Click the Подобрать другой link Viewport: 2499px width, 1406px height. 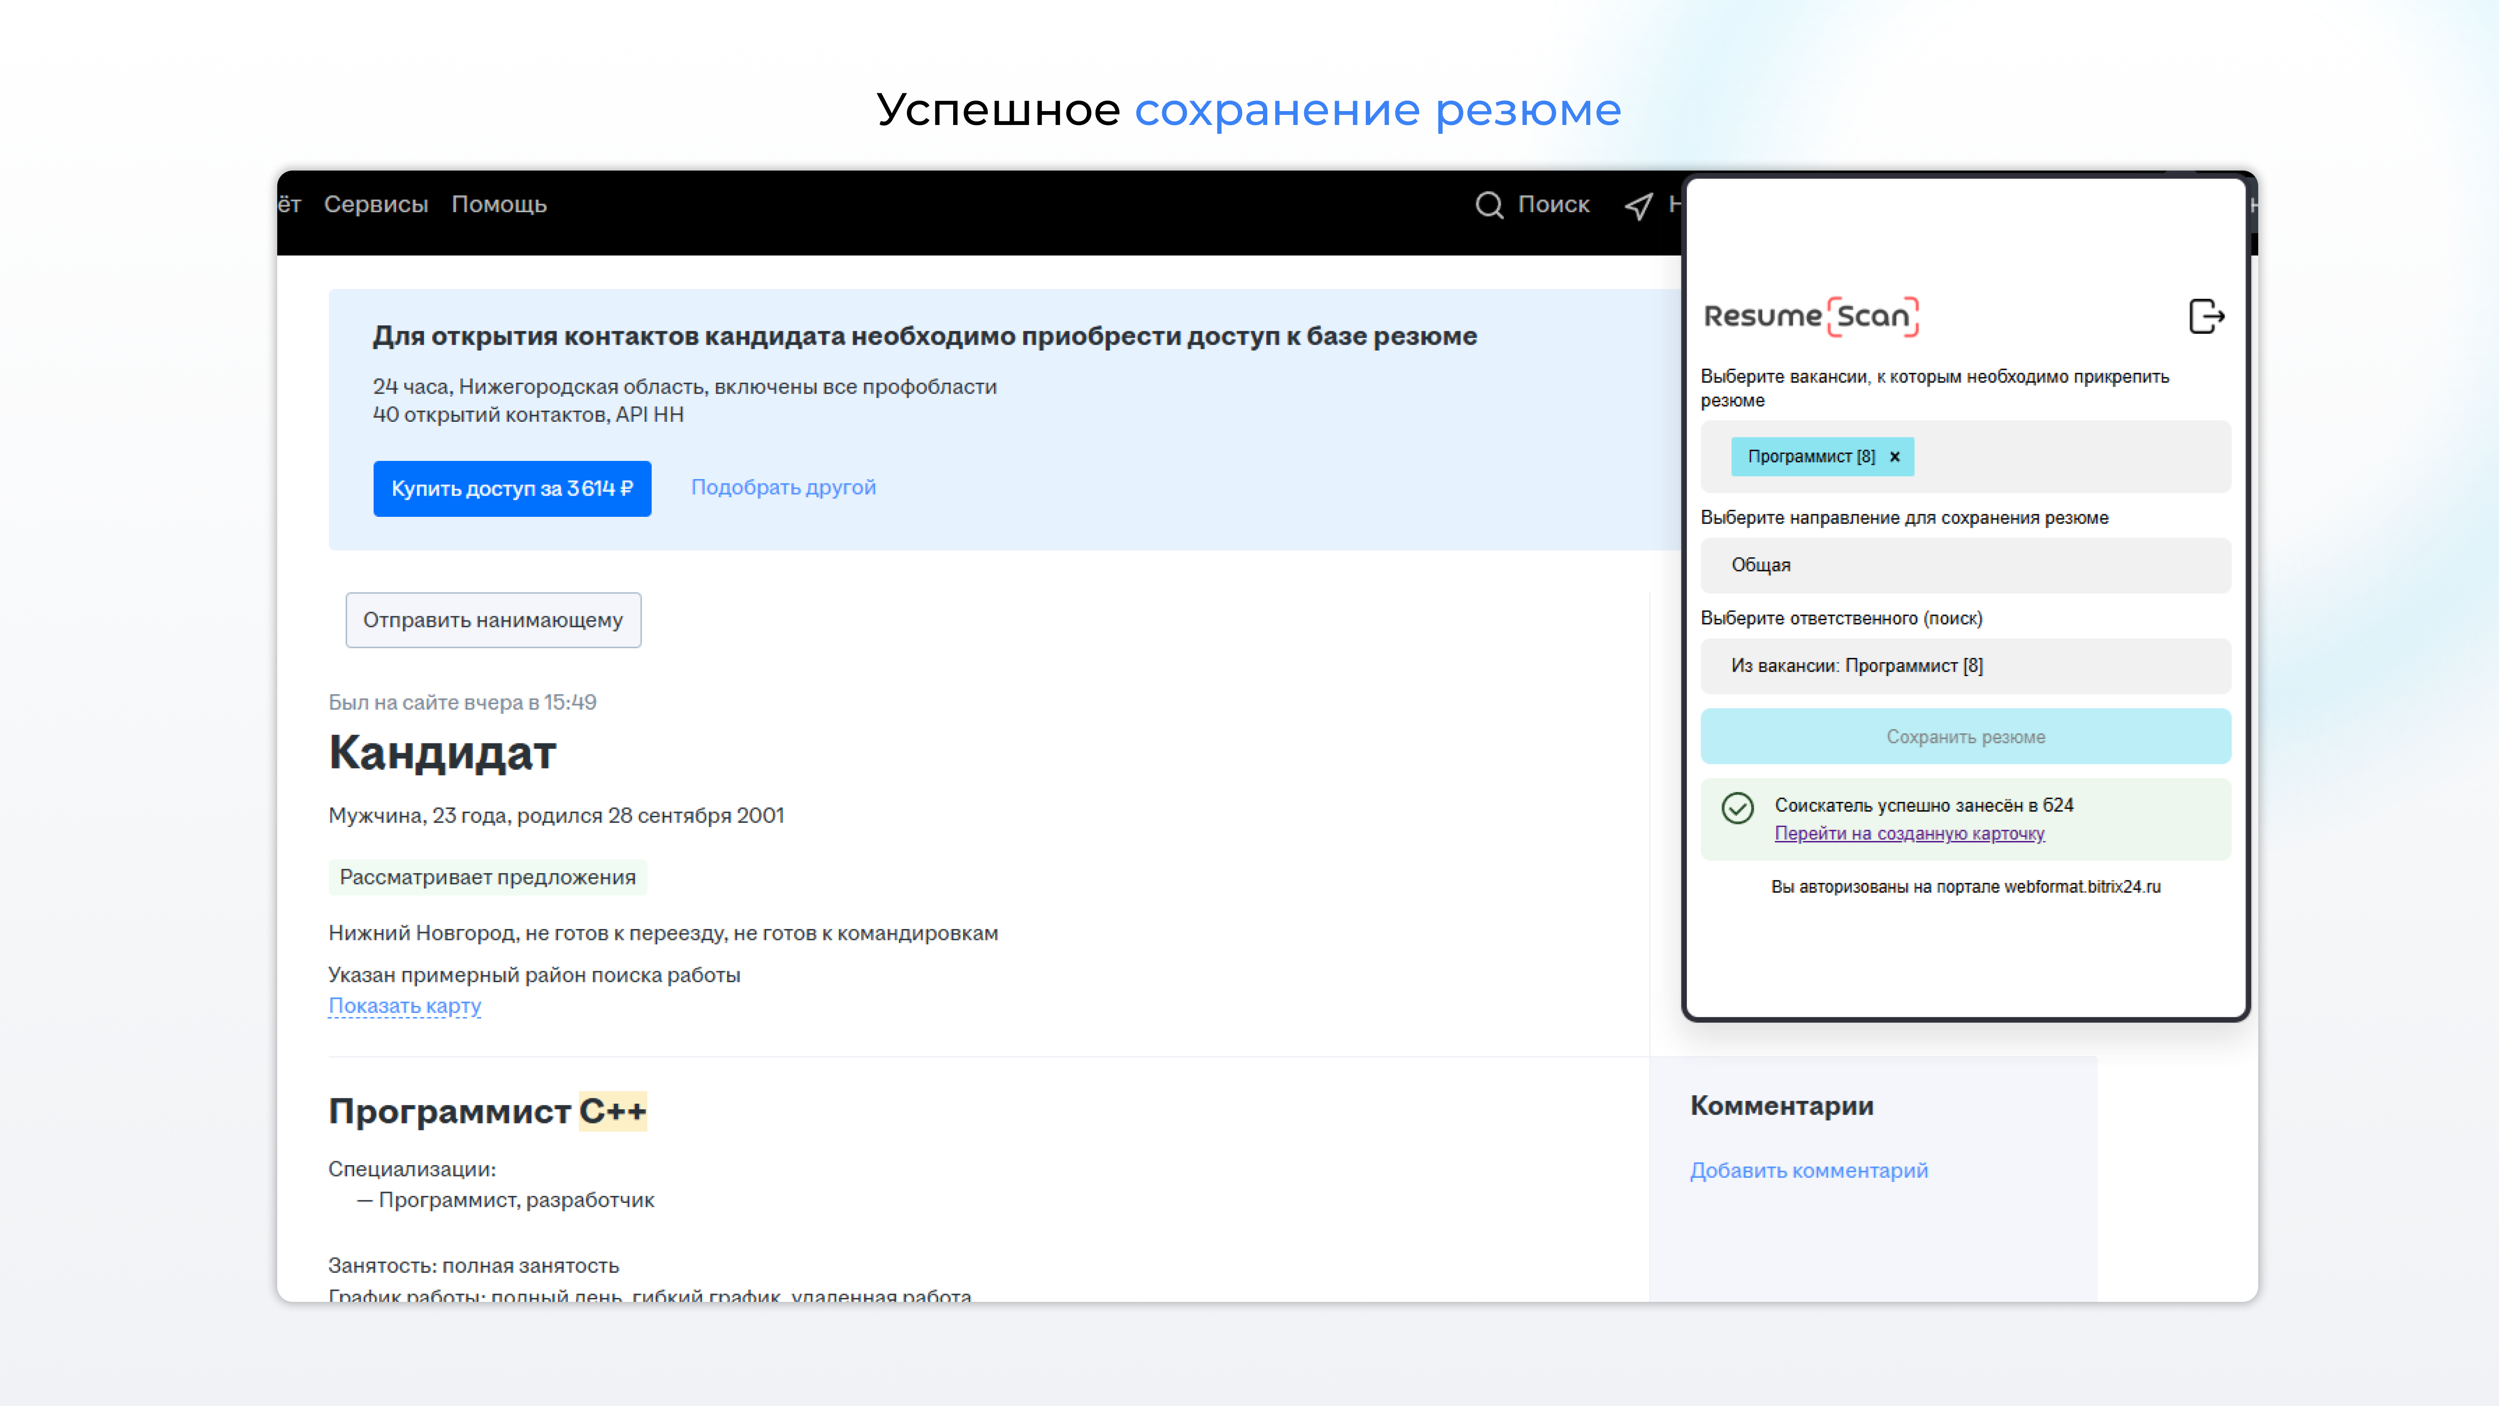coord(783,487)
